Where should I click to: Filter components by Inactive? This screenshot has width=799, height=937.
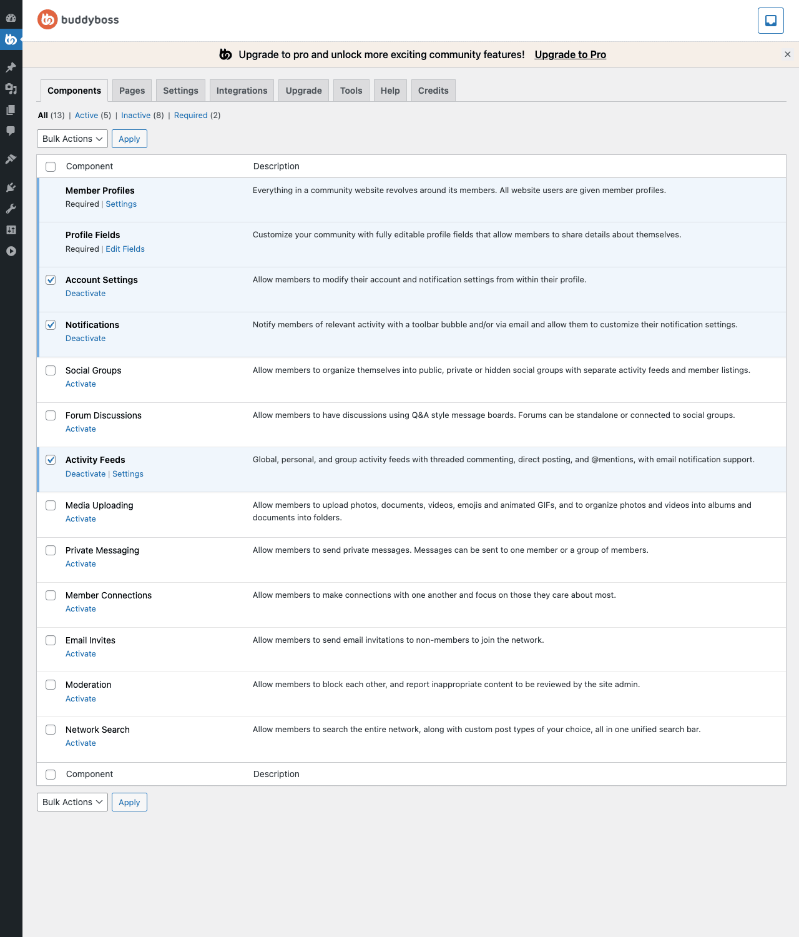pos(135,115)
